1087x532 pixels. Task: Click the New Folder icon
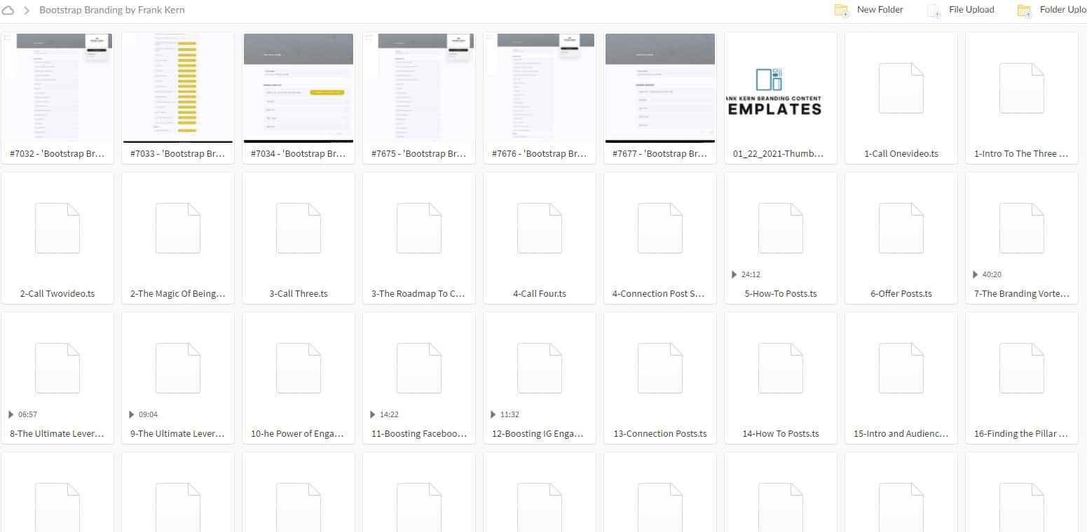pyautogui.click(x=842, y=10)
